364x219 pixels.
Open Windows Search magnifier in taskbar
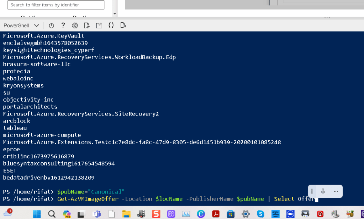click(x=52, y=214)
